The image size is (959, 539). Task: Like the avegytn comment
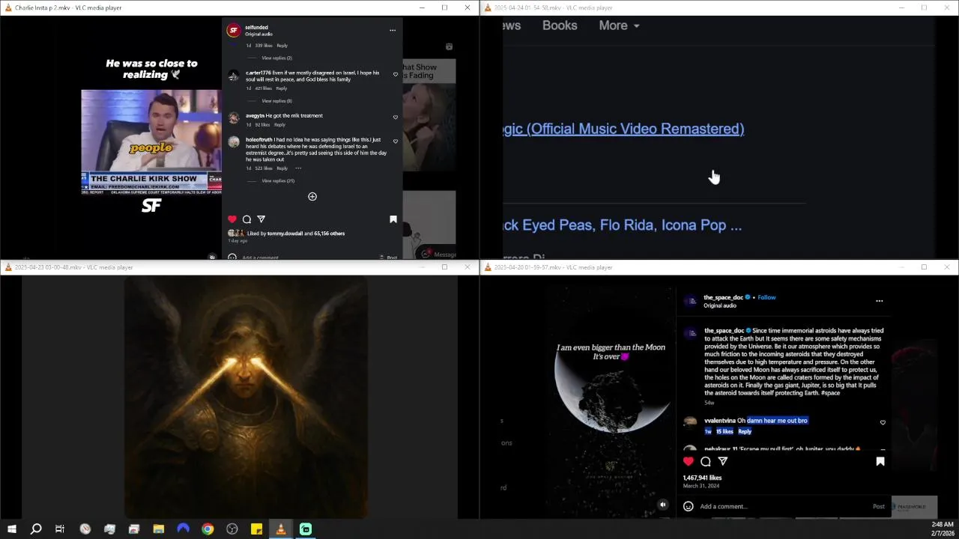click(396, 117)
